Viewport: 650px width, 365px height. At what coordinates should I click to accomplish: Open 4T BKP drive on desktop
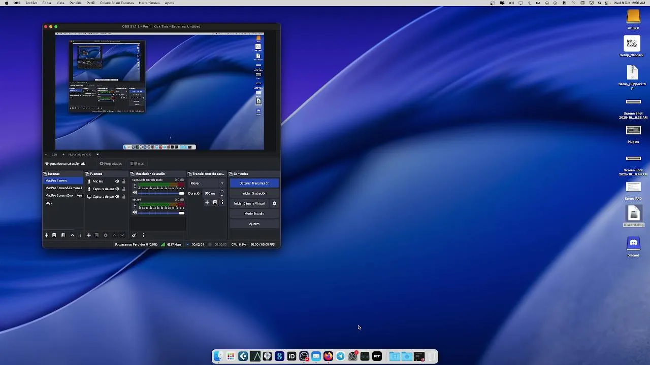pyautogui.click(x=633, y=17)
